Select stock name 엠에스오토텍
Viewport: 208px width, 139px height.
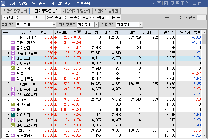coord(27,94)
